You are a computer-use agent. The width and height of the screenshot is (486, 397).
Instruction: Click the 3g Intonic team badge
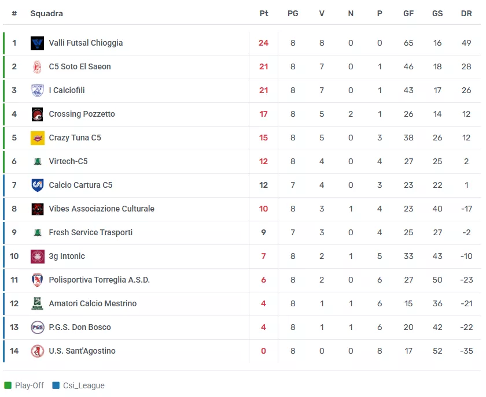coord(38,256)
